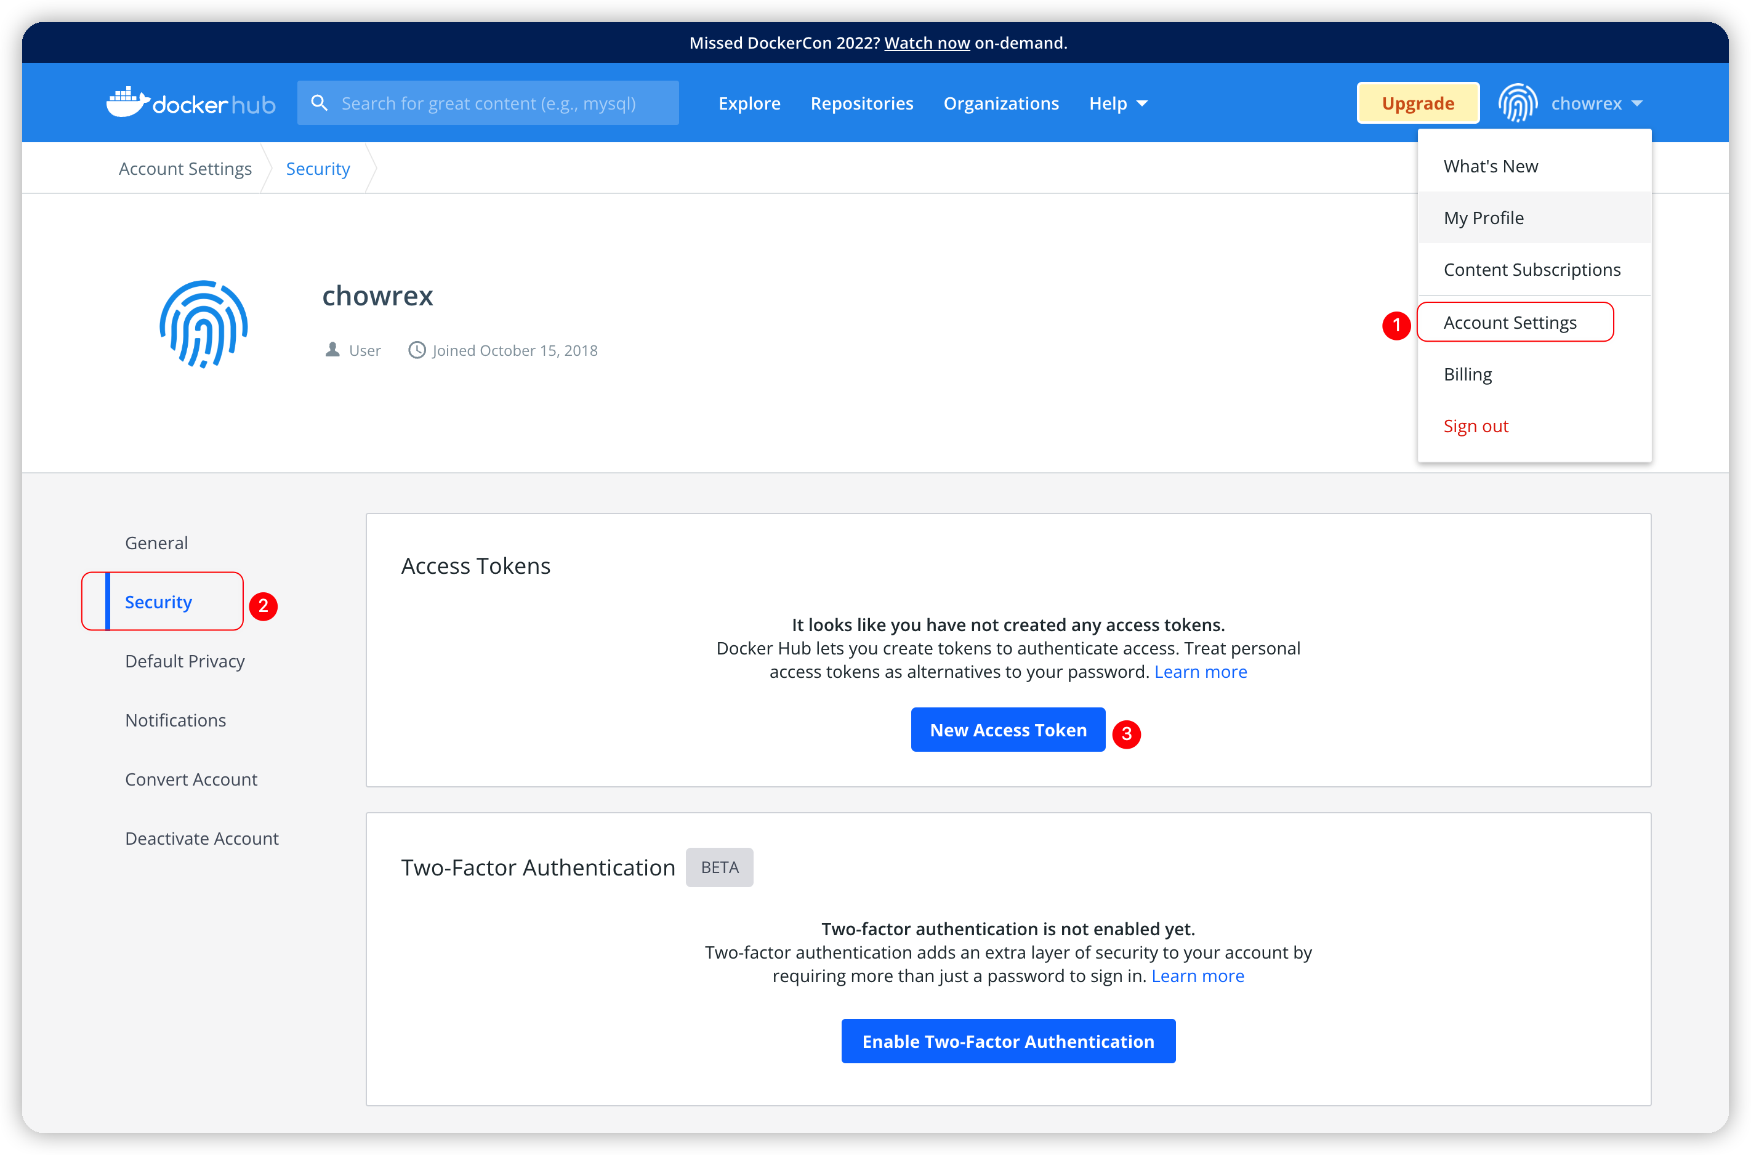
Task: Click the Watch now banner link
Action: (927, 42)
